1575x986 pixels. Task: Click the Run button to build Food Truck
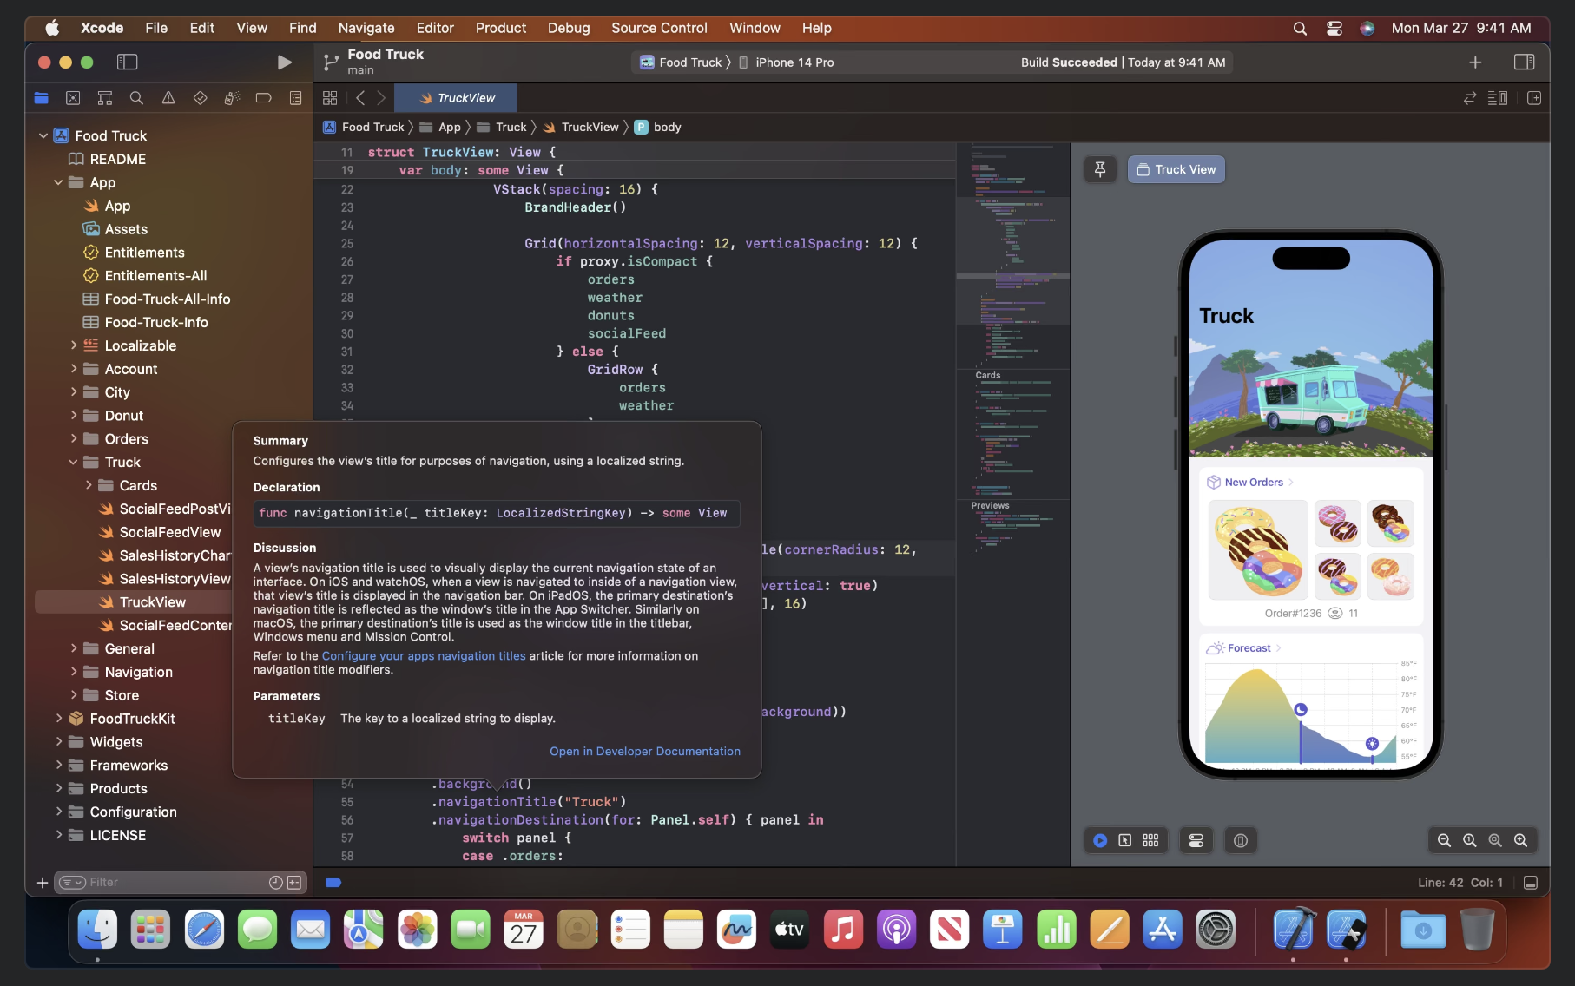[x=283, y=62]
